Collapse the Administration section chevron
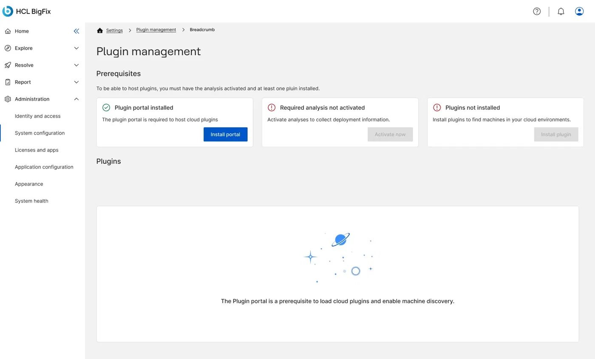The width and height of the screenshot is (595, 359). coord(76,99)
